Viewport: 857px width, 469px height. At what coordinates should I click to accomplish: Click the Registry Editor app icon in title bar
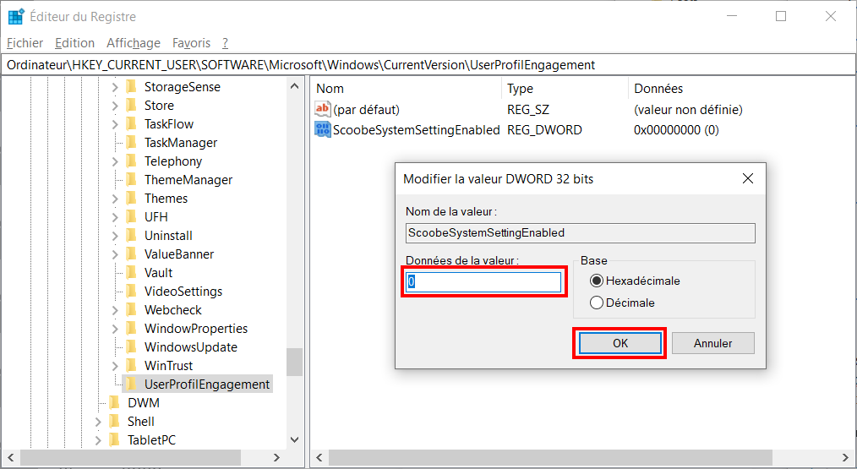(x=16, y=16)
